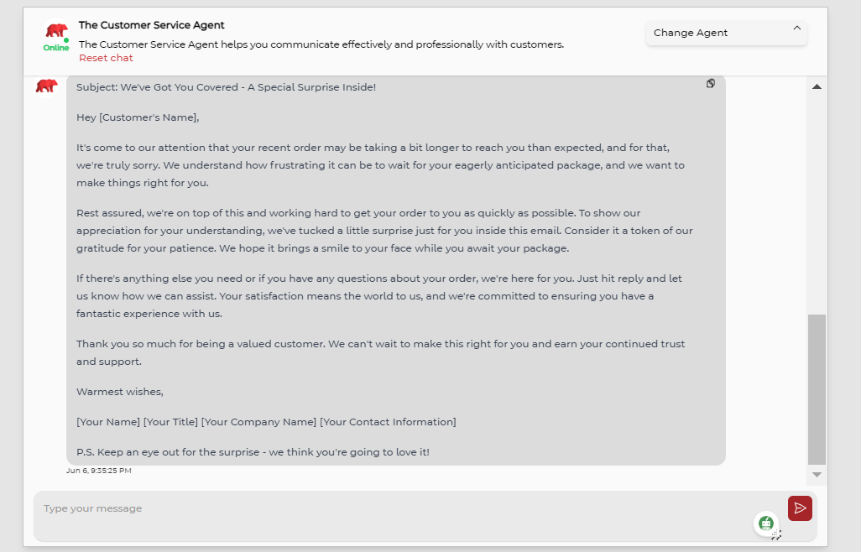Click the Customer Service Agent title
The image size is (861, 552).
(152, 25)
